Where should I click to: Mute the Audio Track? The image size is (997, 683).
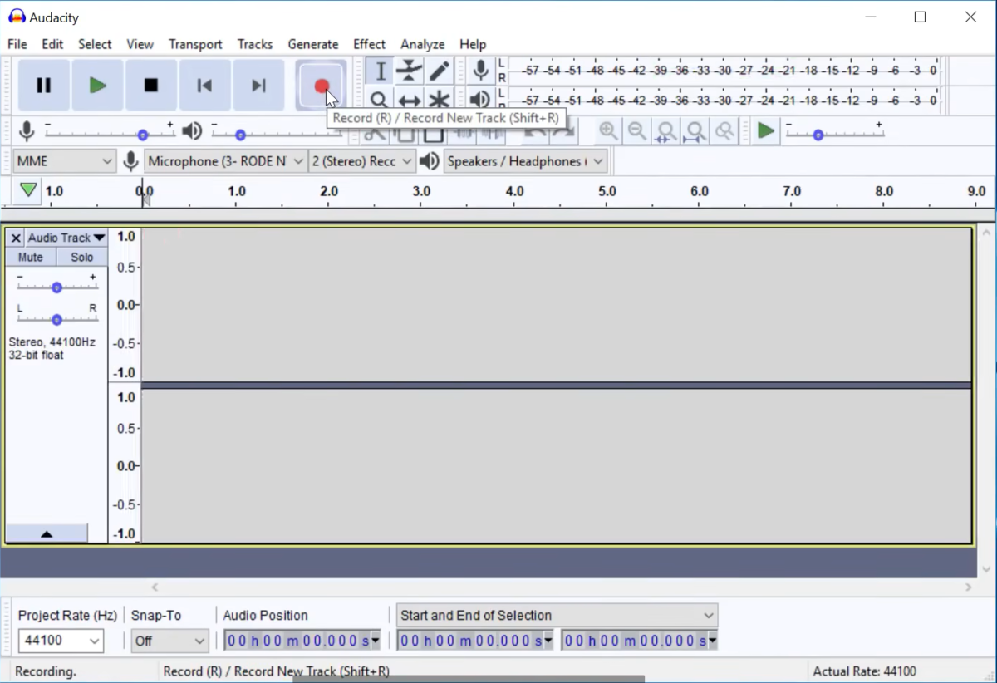tap(31, 258)
